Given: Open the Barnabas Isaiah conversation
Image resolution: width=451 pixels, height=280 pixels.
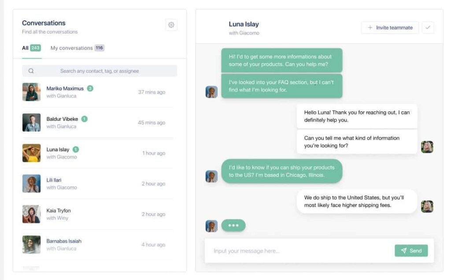Looking at the screenshot, I should point(94,244).
